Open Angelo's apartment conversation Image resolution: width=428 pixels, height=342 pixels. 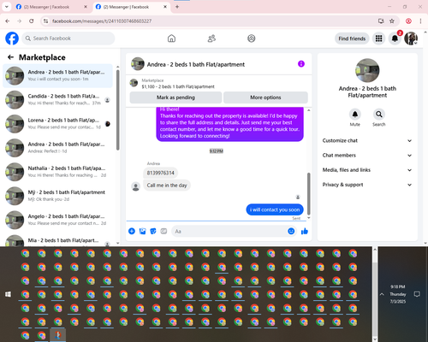pos(57,220)
